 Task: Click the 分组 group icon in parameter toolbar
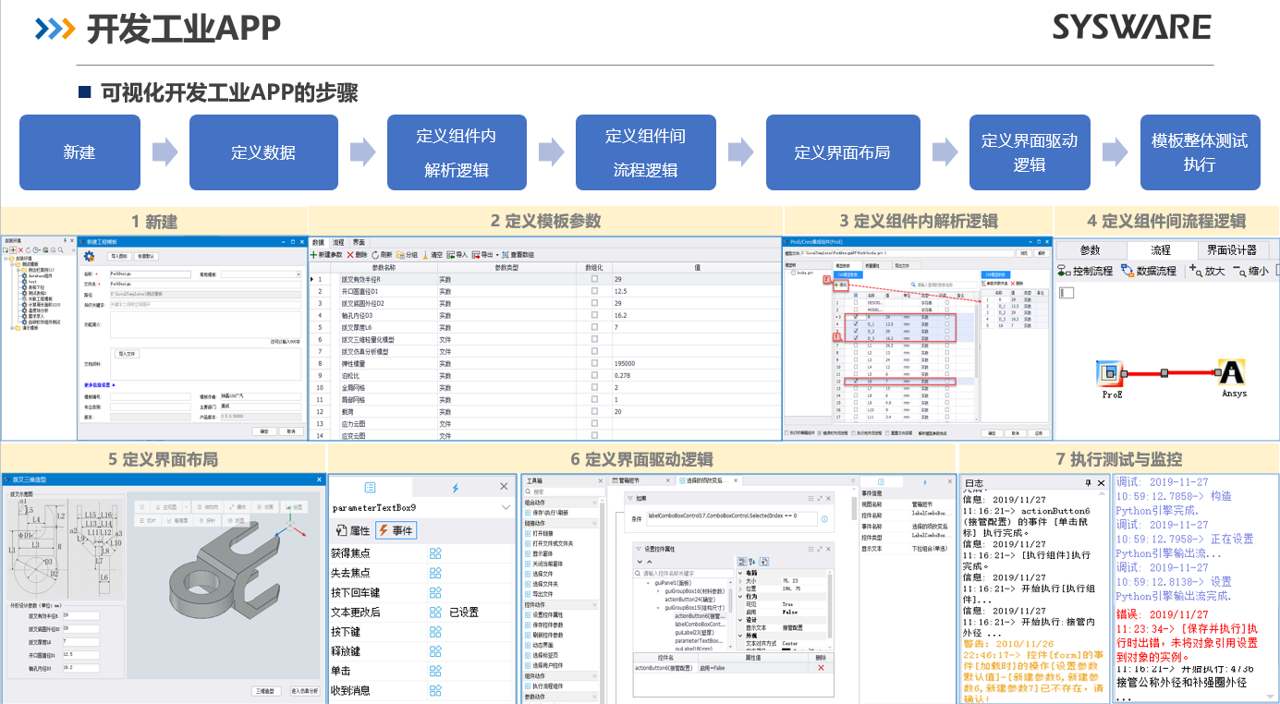pyautogui.click(x=400, y=254)
